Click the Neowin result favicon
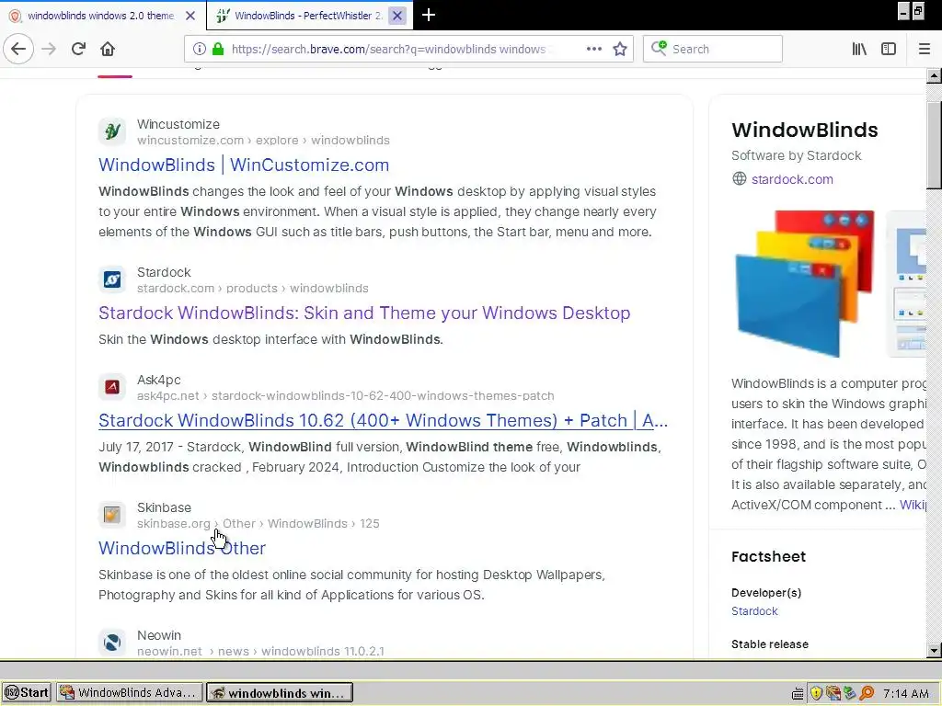This screenshot has height=706, width=942. click(x=112, y=643)
